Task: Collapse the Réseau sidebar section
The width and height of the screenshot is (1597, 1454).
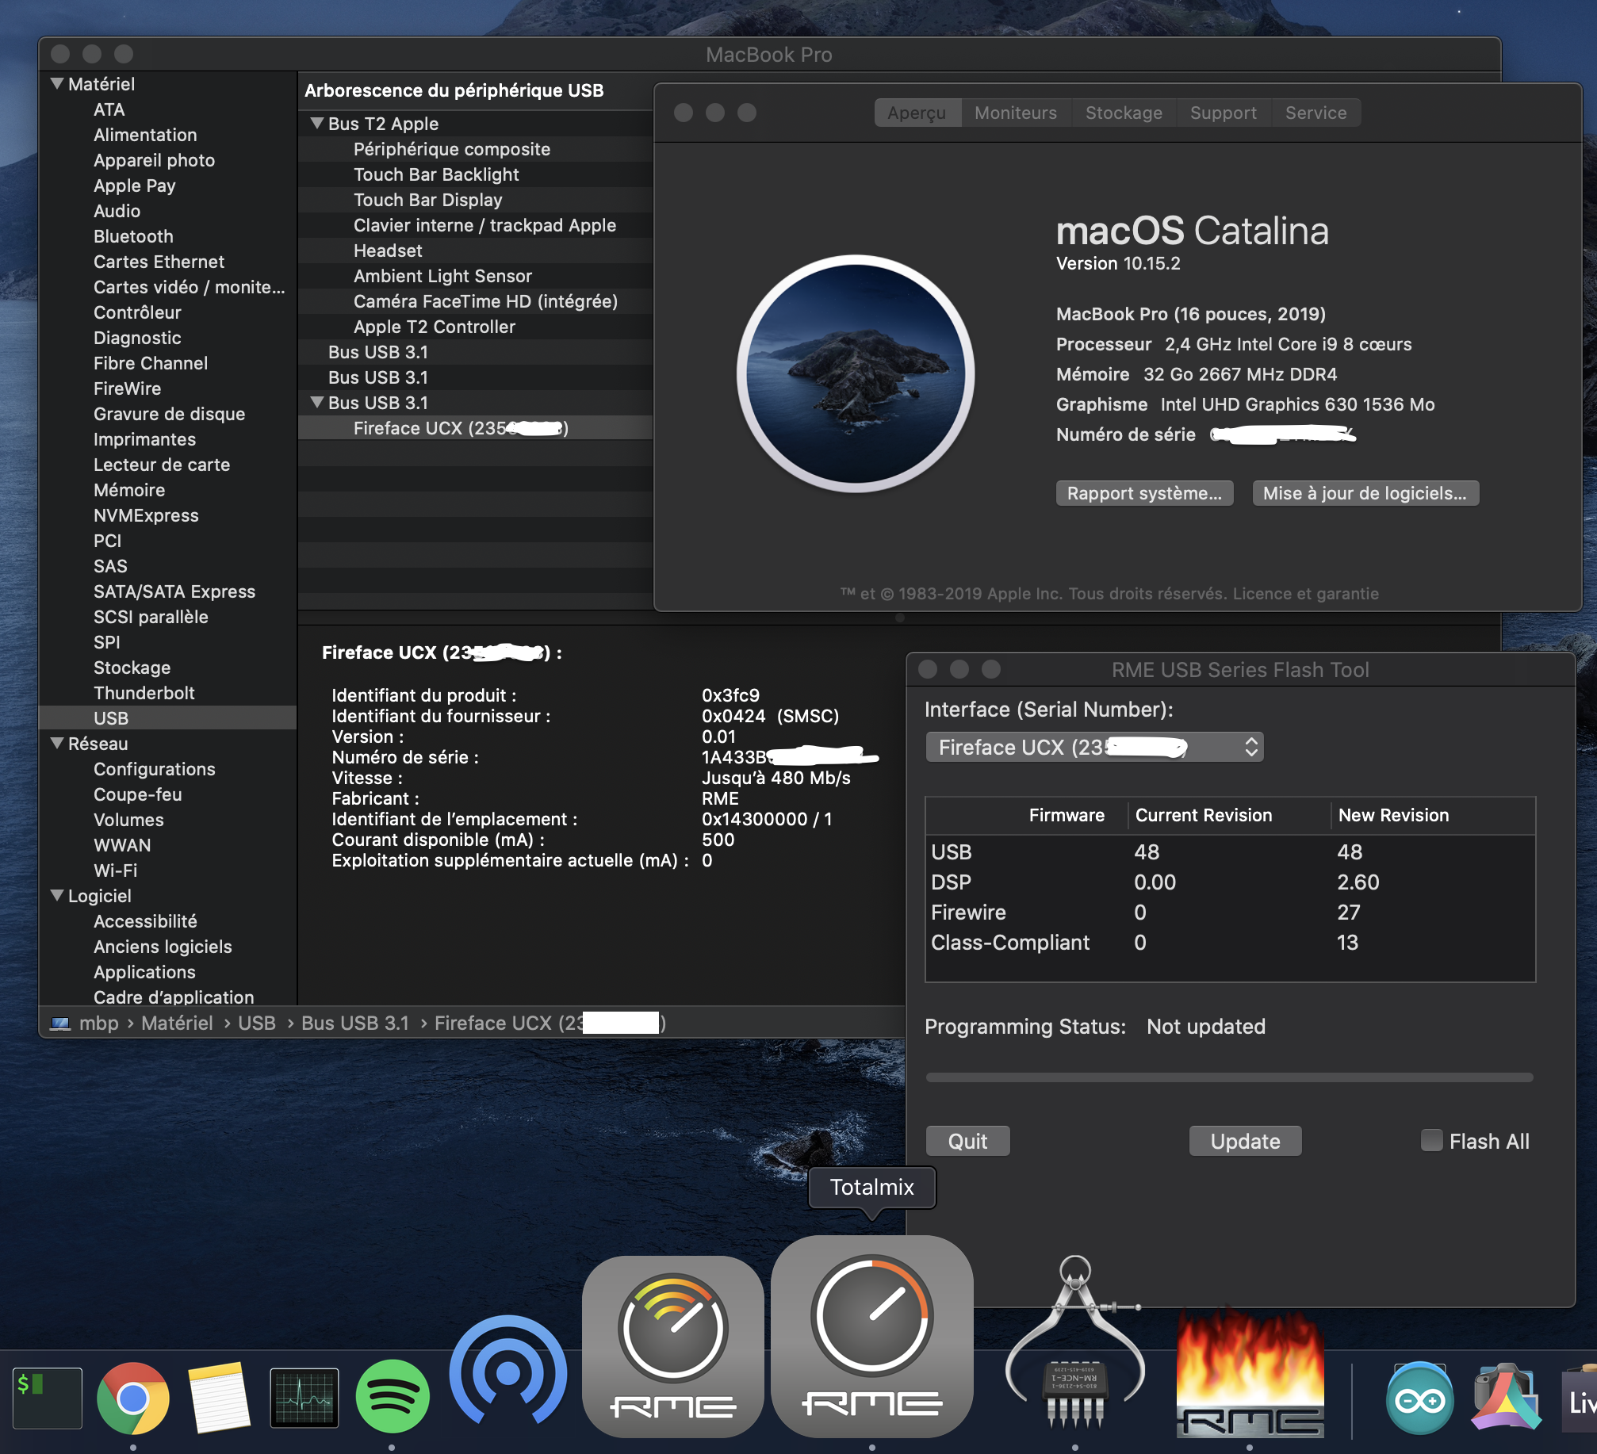Action: point(57,743)
